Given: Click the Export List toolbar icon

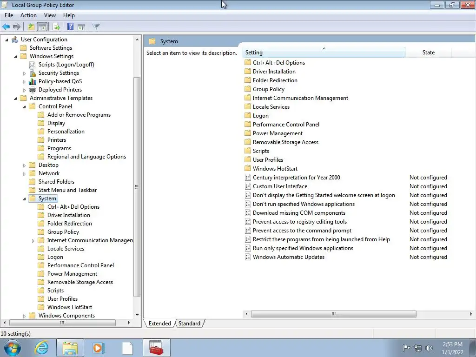Looking at the screenshot, I should point(56,26).
